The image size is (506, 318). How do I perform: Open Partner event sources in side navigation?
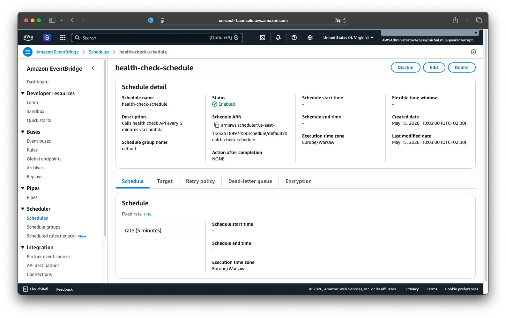click(49, 257)
